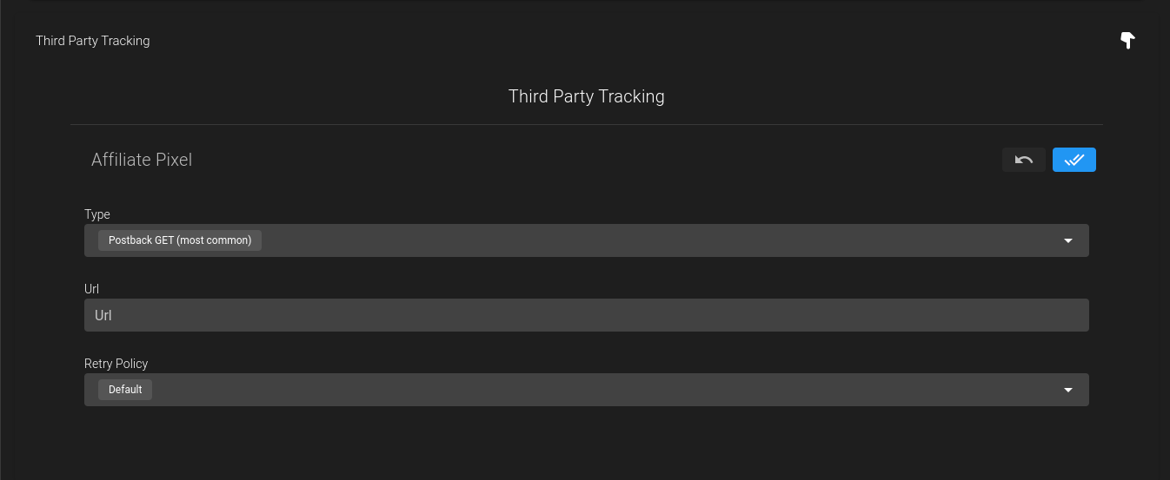
Task: Click the Retry Policy field label
Action: (116, 364)
